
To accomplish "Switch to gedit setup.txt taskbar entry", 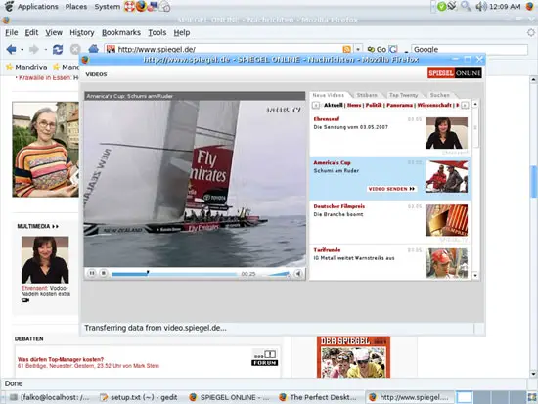I will pos(138,397).
